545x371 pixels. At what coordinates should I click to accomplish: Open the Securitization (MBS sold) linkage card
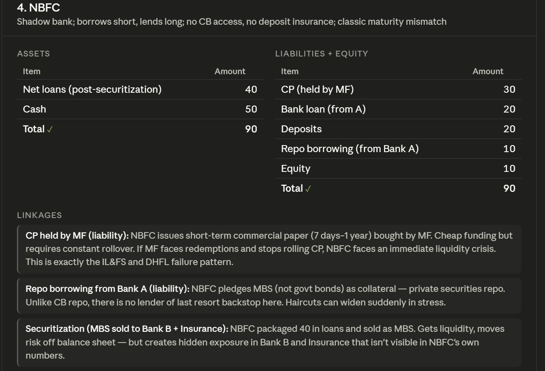click(x=269, y=342)
